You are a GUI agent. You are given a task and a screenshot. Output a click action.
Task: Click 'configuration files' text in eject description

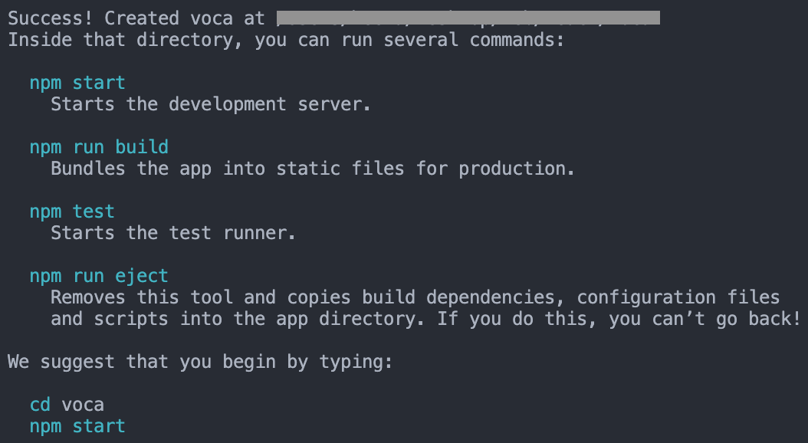coord(678,297)
